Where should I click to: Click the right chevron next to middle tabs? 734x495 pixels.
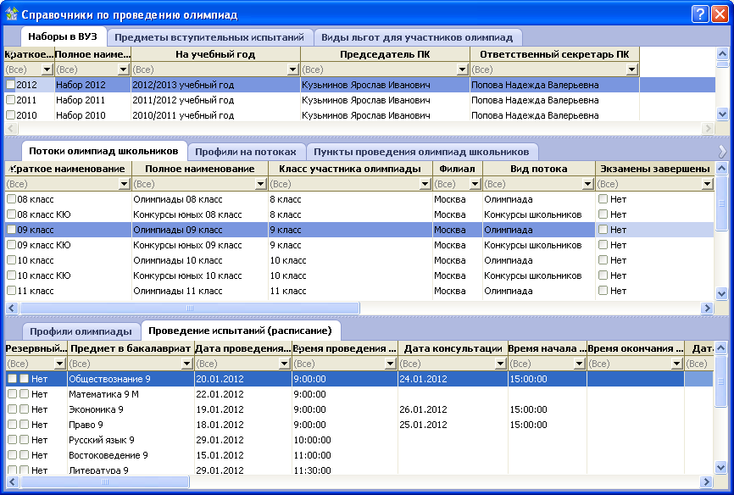click(722, 151)
